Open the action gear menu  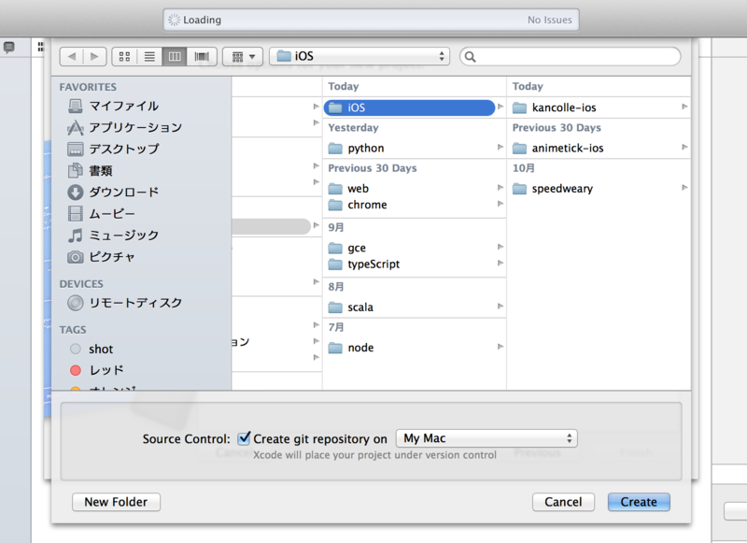242,56
